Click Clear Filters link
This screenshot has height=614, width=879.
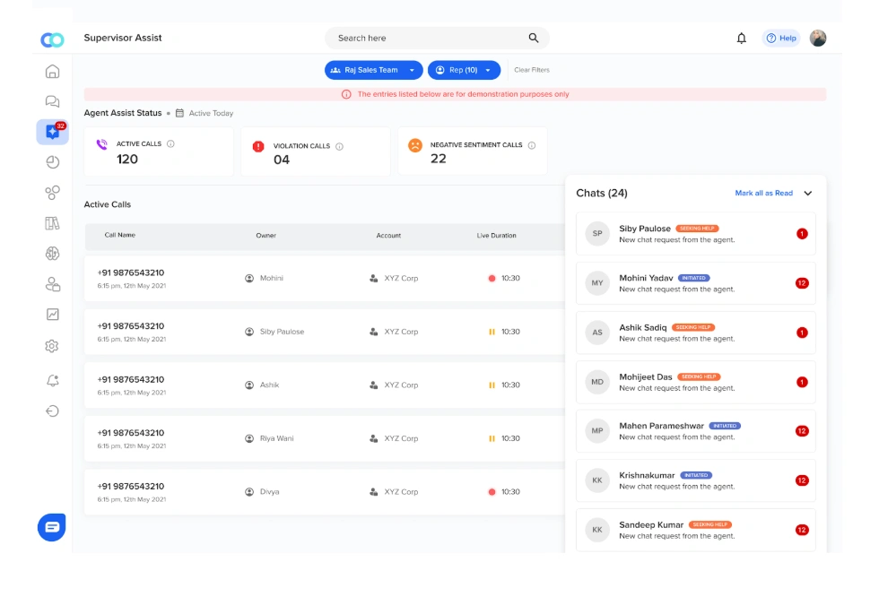pyautogui.click(x=531, y=70)
